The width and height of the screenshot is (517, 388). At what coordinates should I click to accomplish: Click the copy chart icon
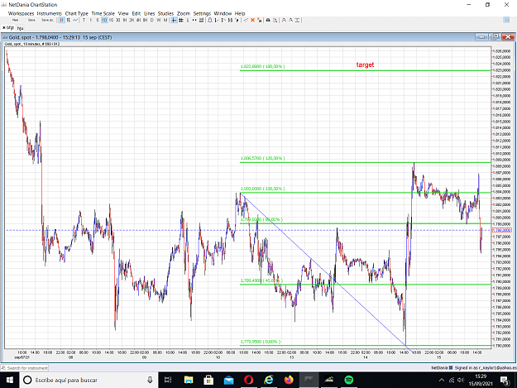pos(275,20)
